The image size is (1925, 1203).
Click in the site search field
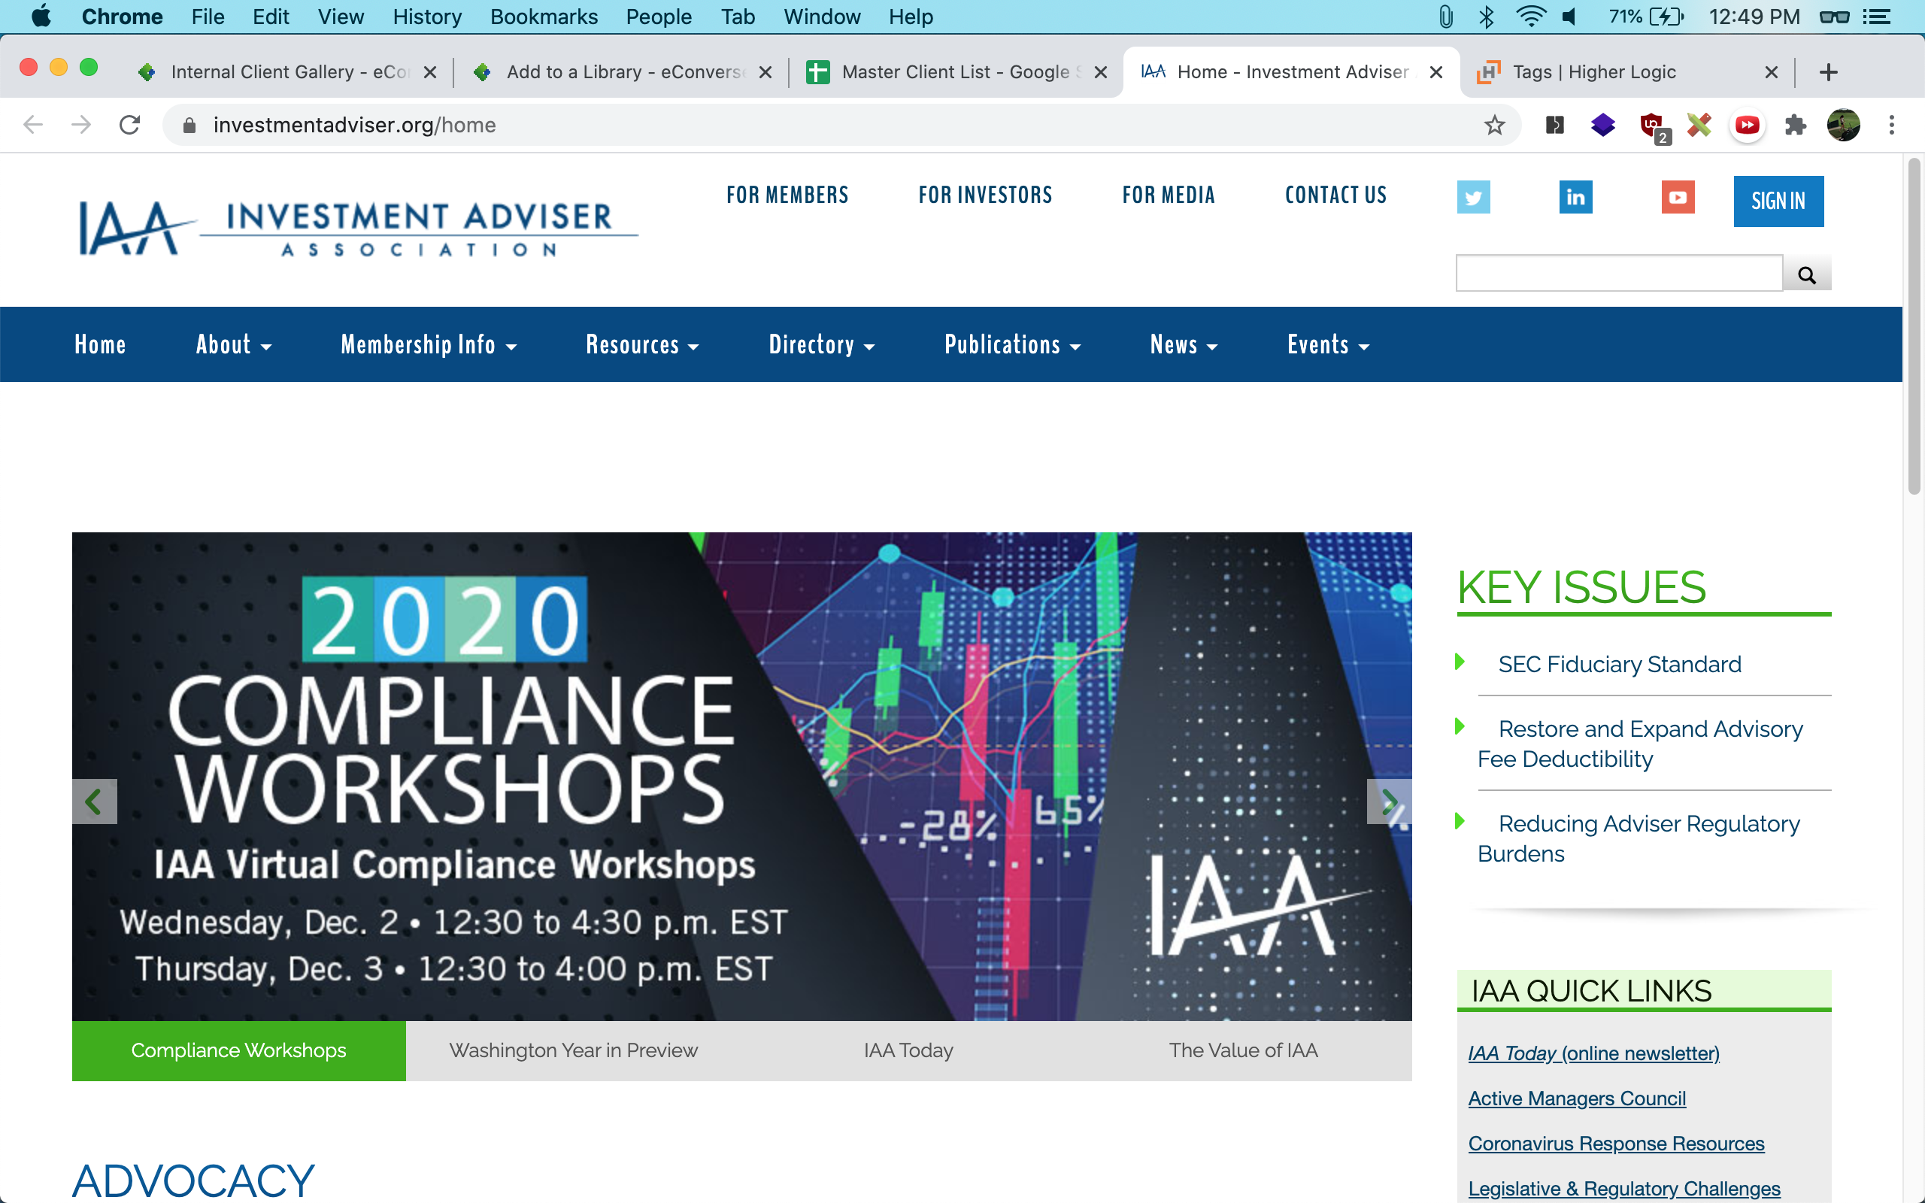pos(1618,274)
